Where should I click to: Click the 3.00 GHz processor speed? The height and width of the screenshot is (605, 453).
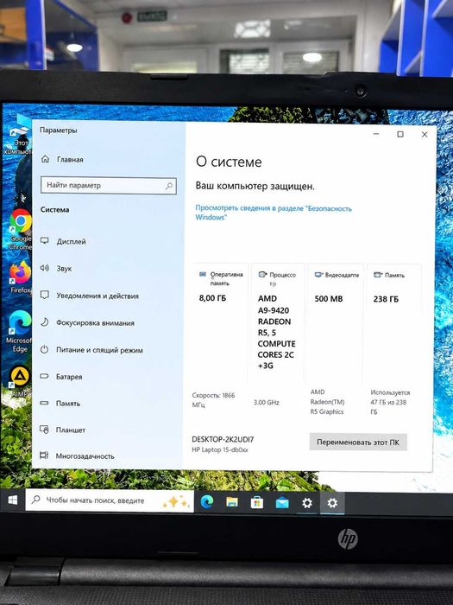pyautogui.click(x=266, y=403)
